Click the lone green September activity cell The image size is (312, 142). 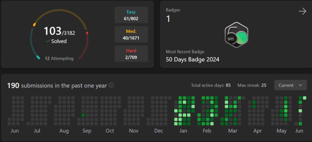pyautogui.click(x=83, y=115)
